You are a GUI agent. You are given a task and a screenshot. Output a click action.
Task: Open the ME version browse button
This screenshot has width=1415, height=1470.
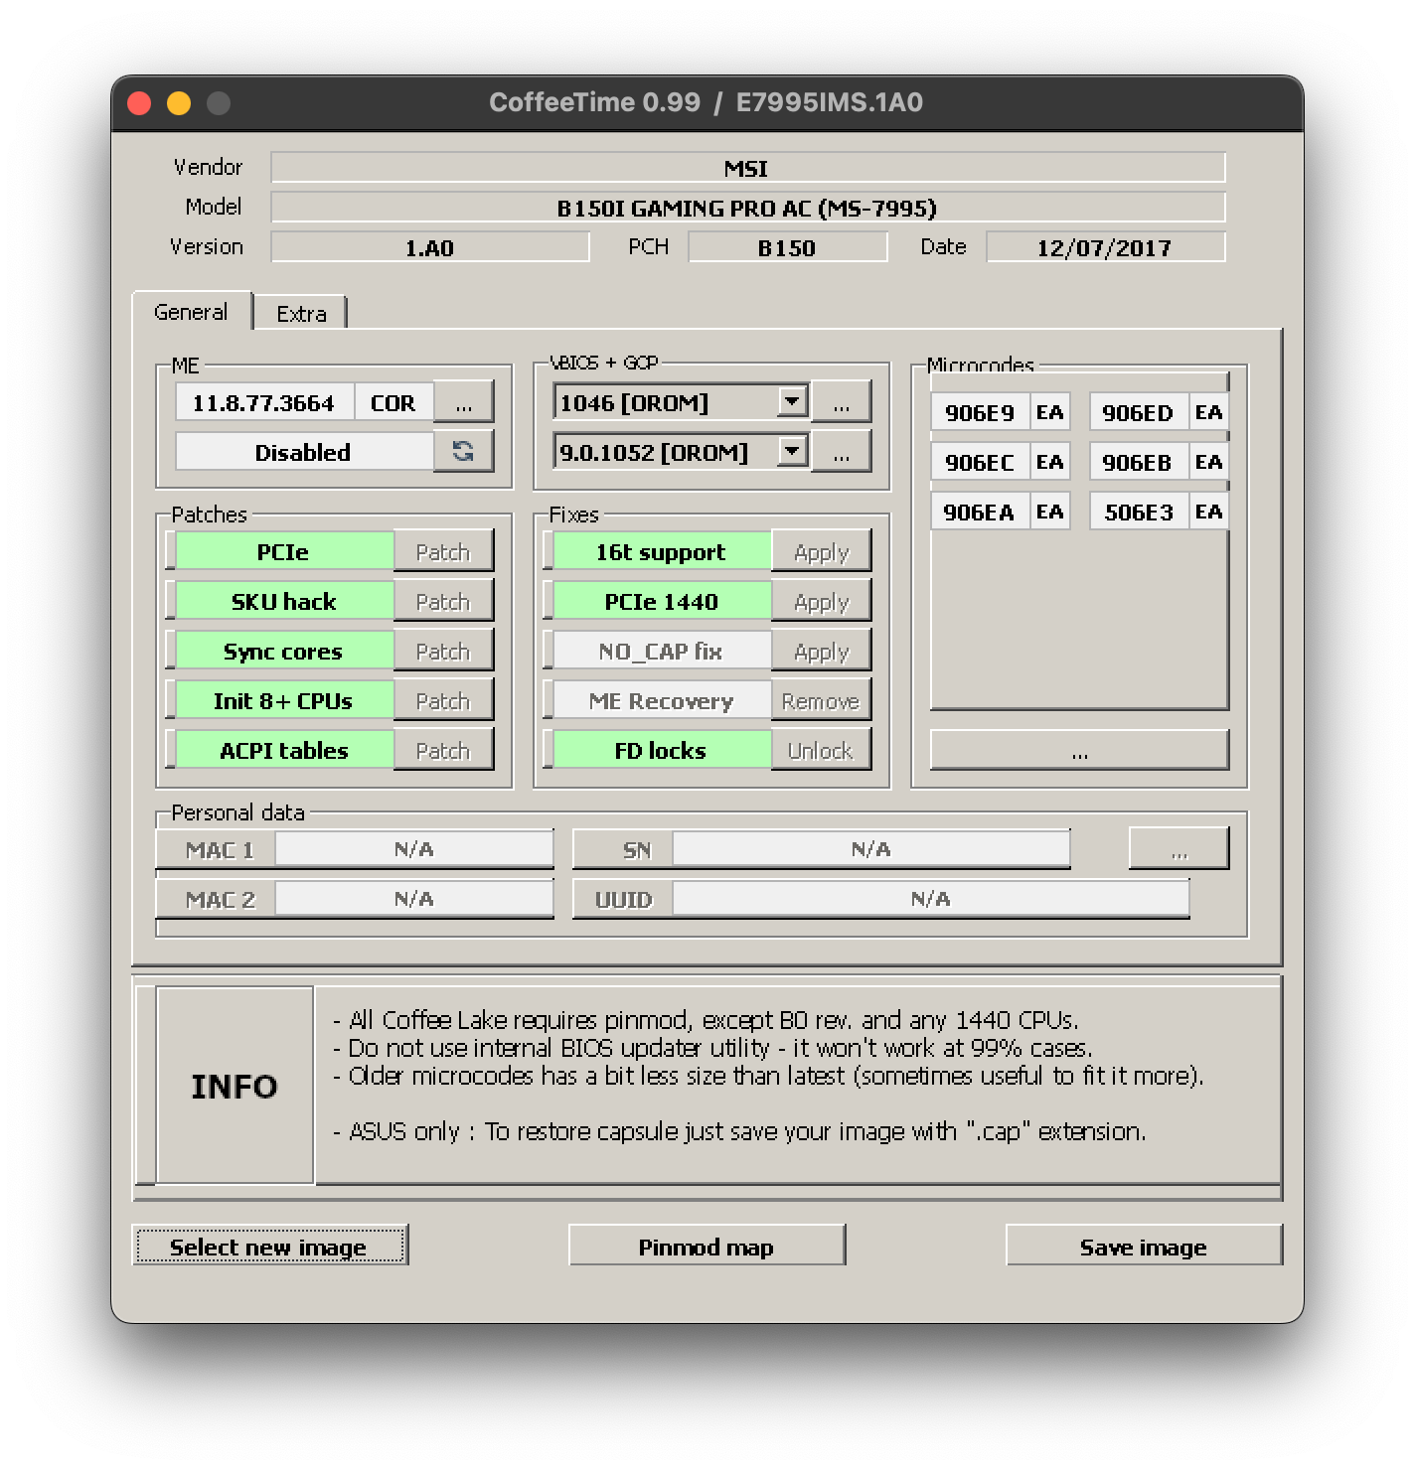(x=463, y=402)
